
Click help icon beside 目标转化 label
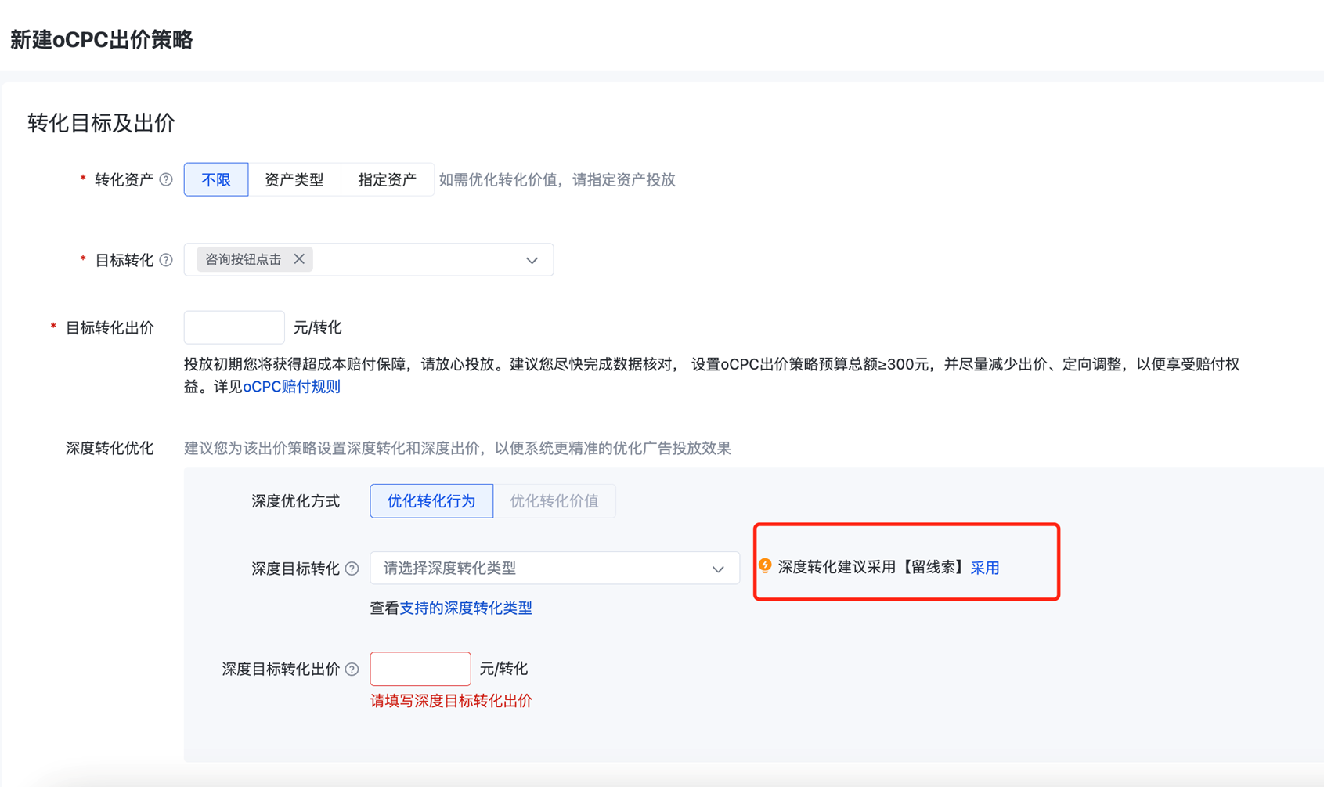click(x=166, y=260)
